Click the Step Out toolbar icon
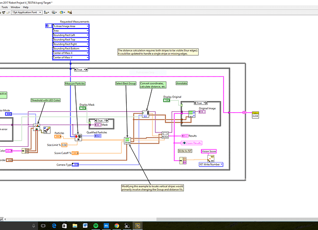The width and height of the screenshot is (318, 230). tap(8, 12)
